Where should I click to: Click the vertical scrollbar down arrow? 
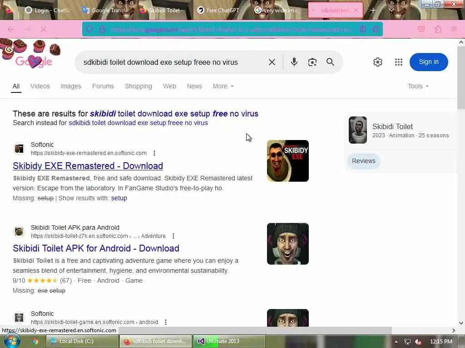(x=461, y=323)
